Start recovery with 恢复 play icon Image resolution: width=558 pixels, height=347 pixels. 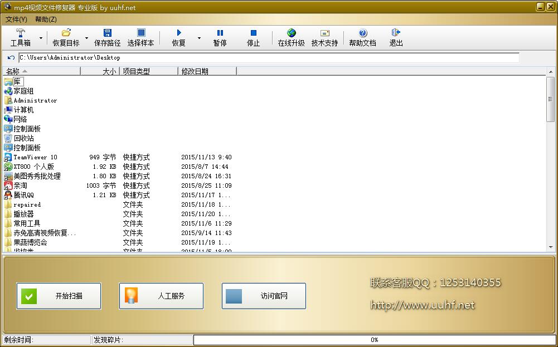point(178,33)
